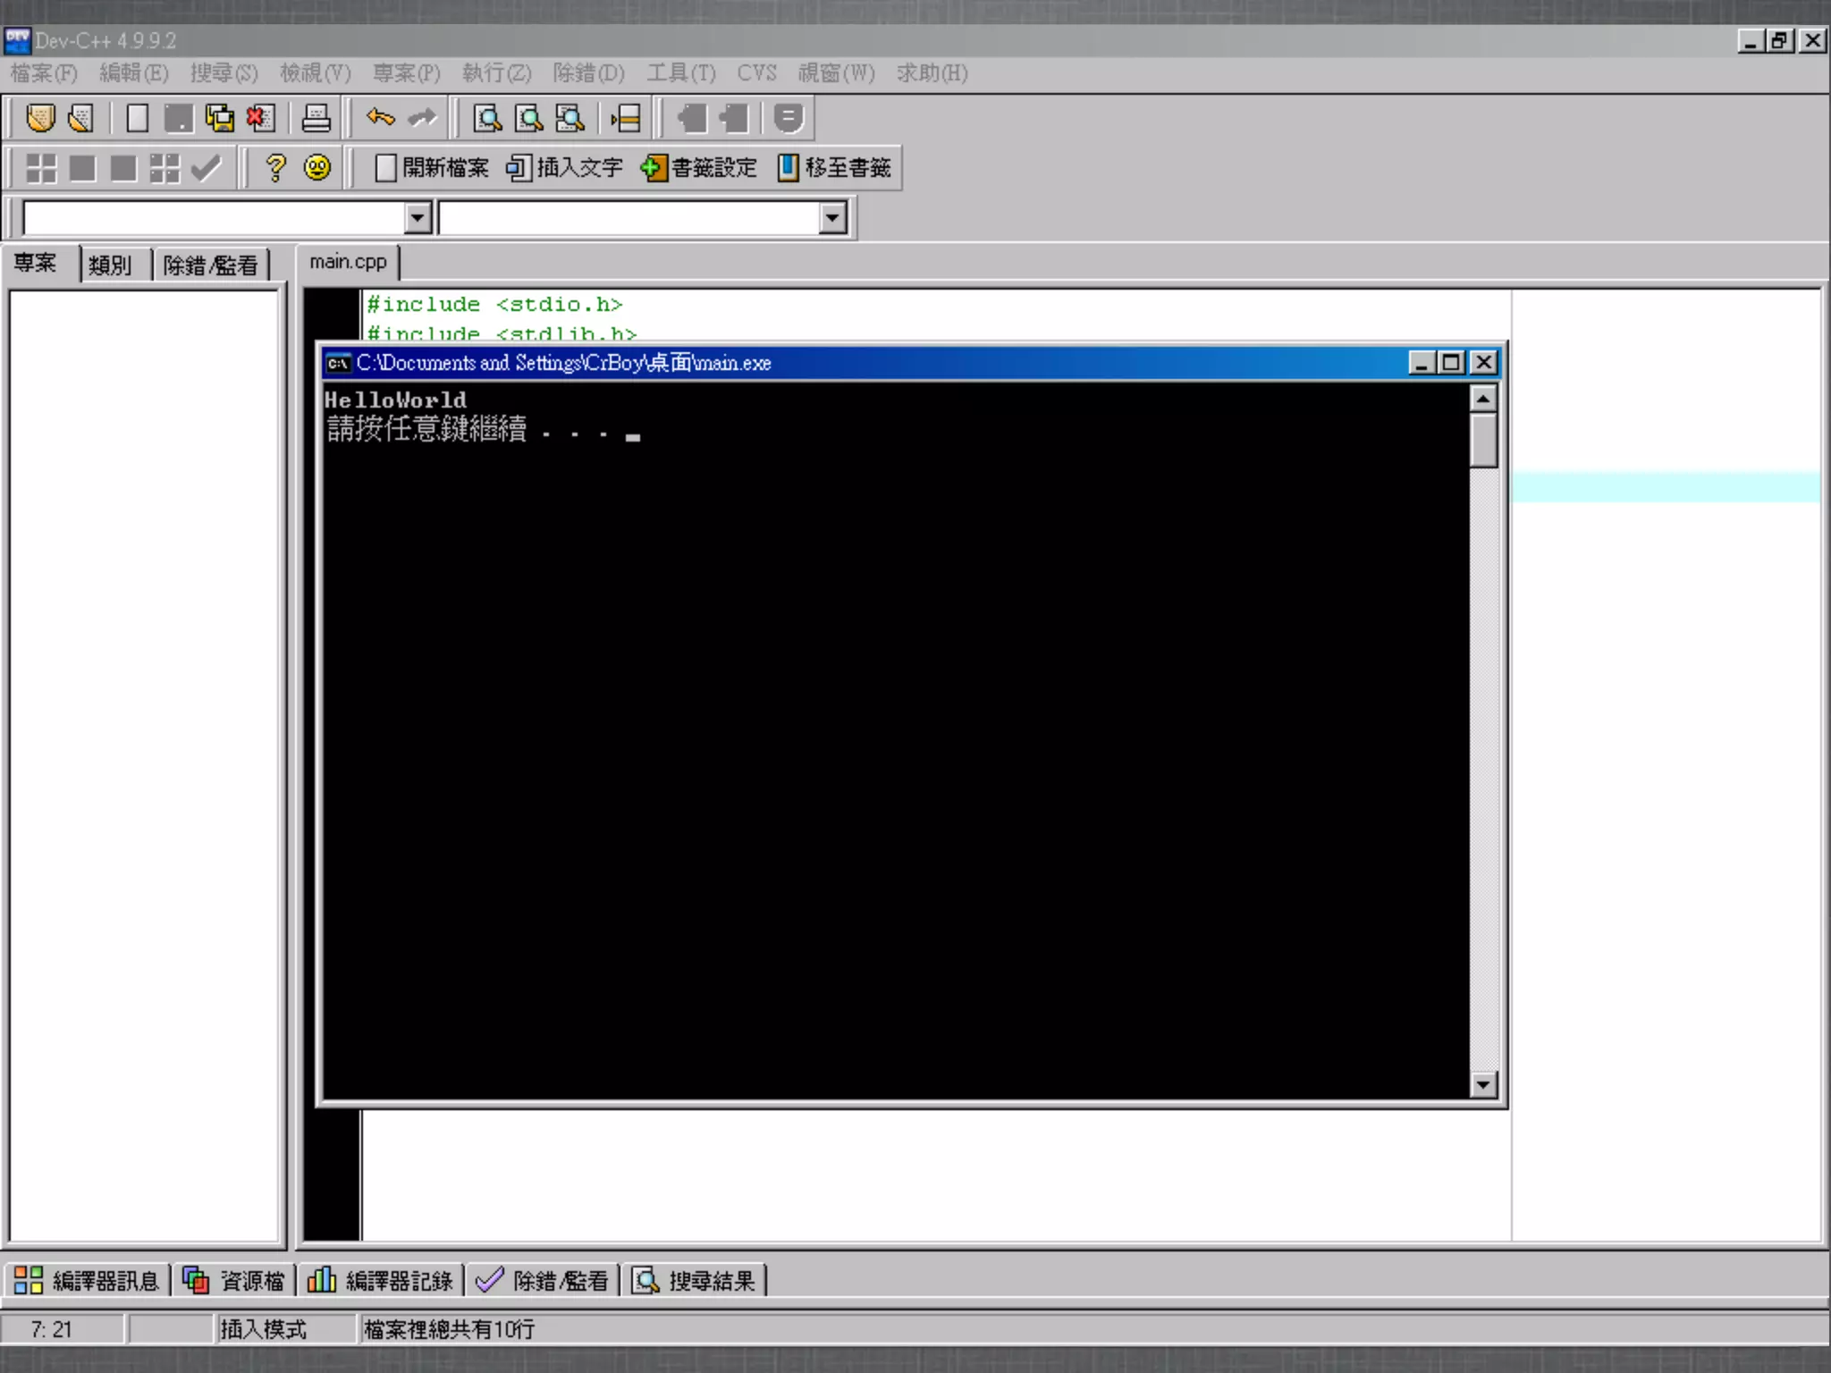Click the Open project icon in toolbar
The width and height of the screenshot is (1831, 1373).
tap(40, 118)
